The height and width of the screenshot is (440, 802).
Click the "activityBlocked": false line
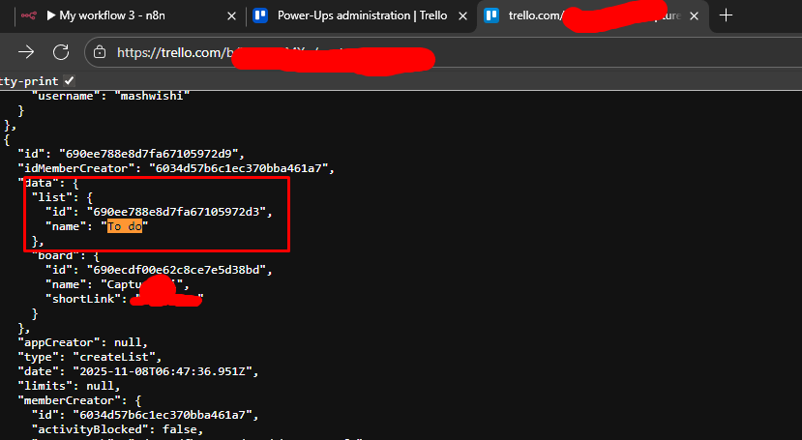(118, 429)
